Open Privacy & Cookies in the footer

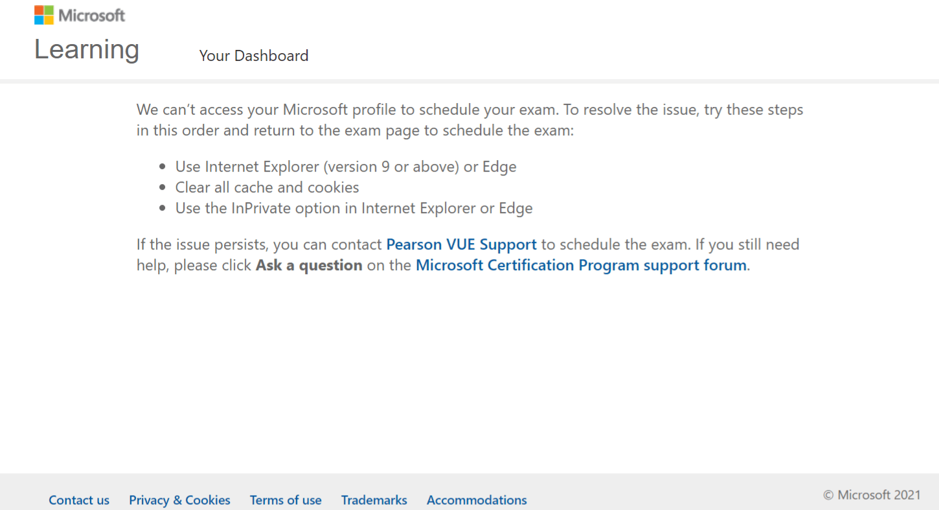(179, 500)
